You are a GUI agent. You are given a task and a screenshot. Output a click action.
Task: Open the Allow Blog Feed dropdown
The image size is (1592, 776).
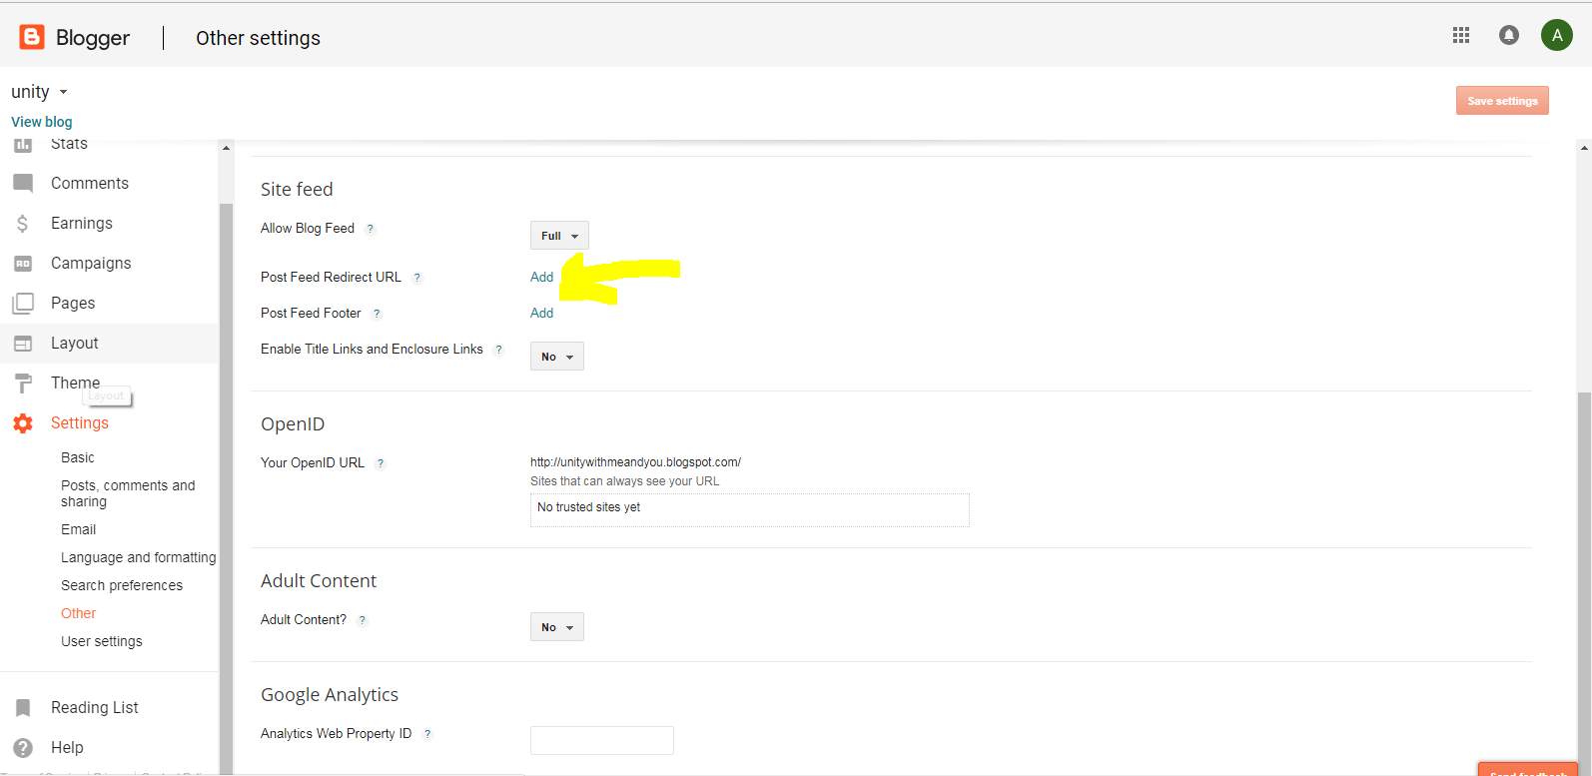559,236
